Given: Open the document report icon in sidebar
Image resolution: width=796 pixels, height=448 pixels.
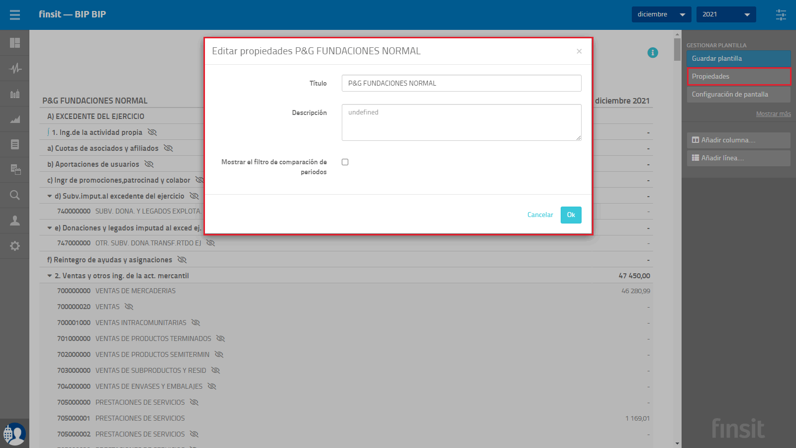Looking at the screenshot, I should (x=15, y=144).
